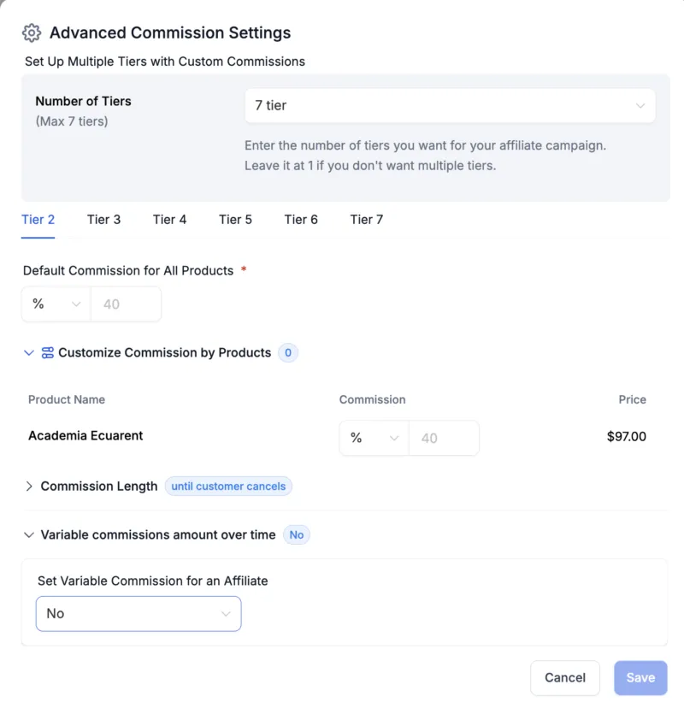The width and height of the screenshot is (684, 708).
Task: Switch to the Tier 5 tab
Action: pos(235,220)
